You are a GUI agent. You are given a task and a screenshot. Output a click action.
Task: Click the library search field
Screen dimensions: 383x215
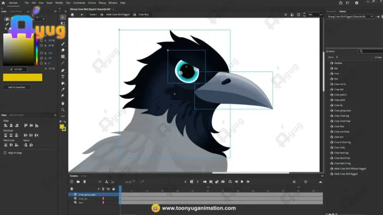370,51
